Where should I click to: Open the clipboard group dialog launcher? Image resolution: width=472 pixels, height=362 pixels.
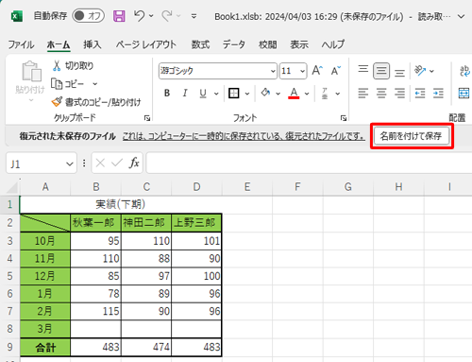147,118
